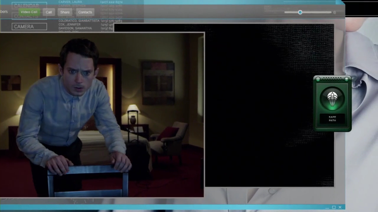The image size is (378, 212).
Task: Click the speaker icon beside the volume slider
Action: click(335, 12)
